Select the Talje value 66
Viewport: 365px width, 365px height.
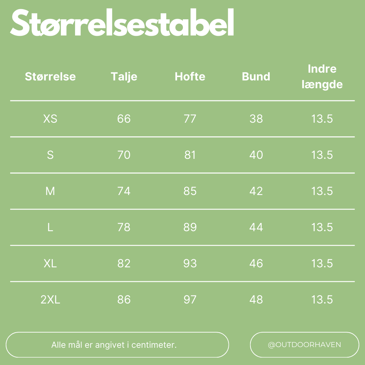click(x=124, y=119)
